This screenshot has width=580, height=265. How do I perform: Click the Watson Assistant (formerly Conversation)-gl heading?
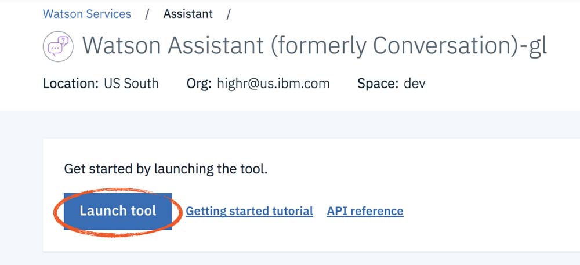pyautogui.click(x=314, y=46)
